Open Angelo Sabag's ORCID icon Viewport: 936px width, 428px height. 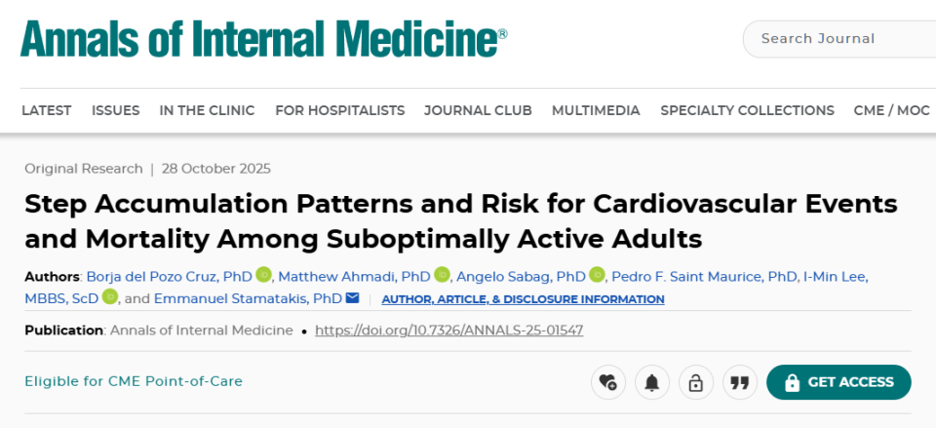[x=597, y=275]
